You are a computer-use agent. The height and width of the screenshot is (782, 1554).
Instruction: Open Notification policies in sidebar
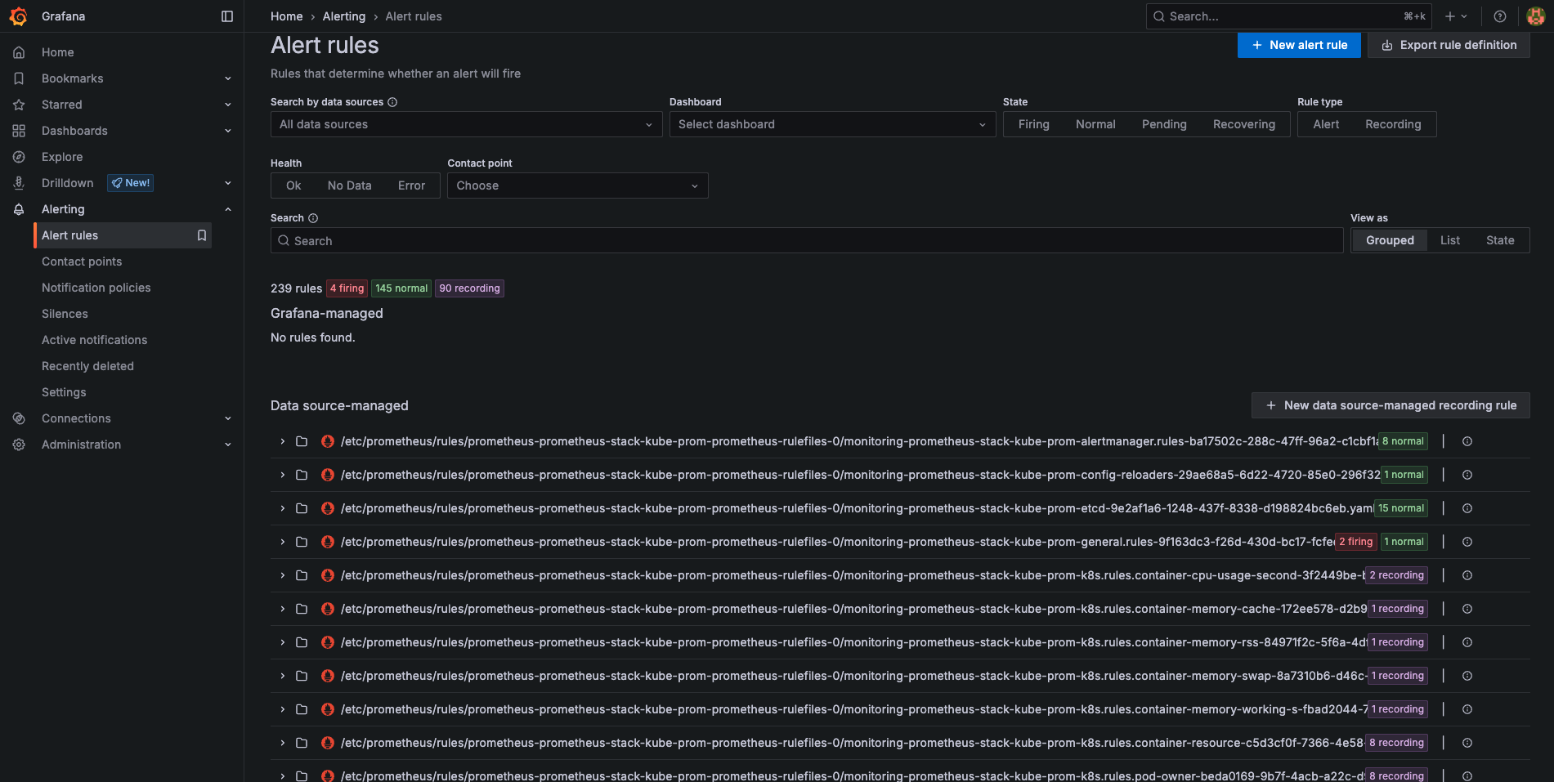click(96, 288)
